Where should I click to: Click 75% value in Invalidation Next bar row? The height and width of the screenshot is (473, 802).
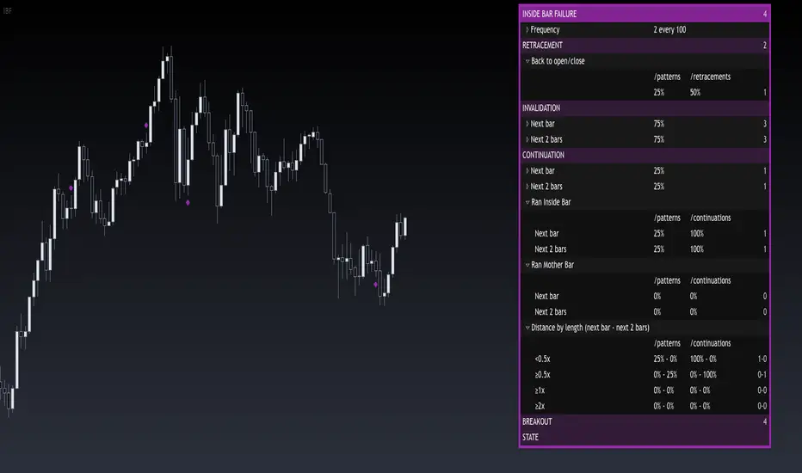[x=659, y=124]
